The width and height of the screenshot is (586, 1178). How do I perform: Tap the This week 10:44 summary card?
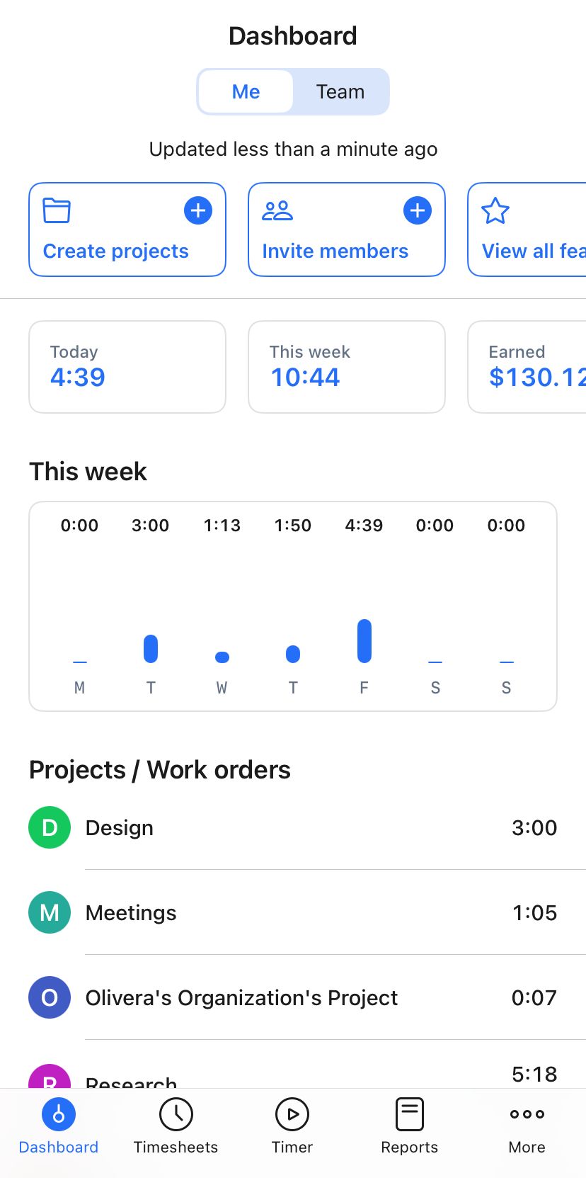coord(346,366)
